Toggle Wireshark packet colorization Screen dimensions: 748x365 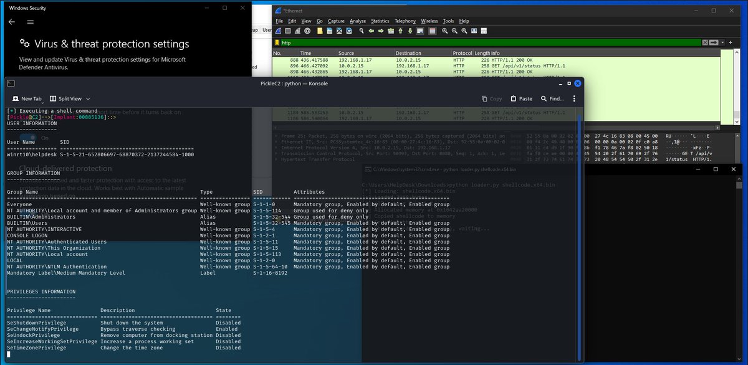point(432,31)
